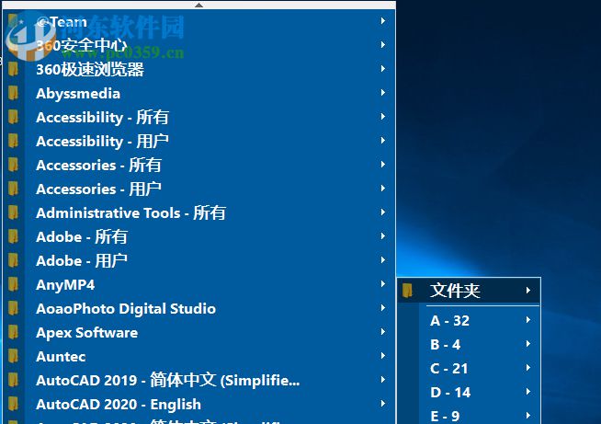Click the folder icon beside 文件夹

click(x=407, y=291)
